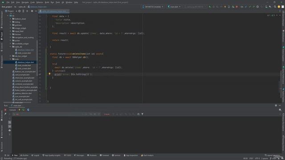Expand the input_field folder
The height and width of the screenshot is (160, 285).
click(x=11, y=31)
